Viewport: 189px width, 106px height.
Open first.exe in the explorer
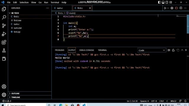click(x=30, y=20)
